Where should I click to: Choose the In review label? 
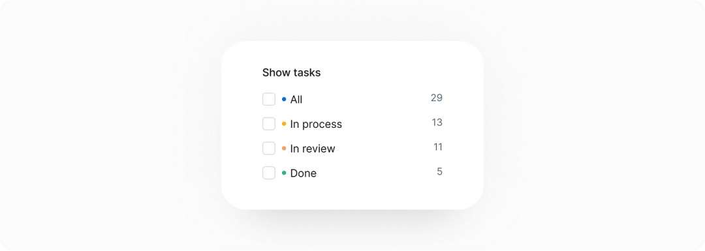tap(313, 149)
